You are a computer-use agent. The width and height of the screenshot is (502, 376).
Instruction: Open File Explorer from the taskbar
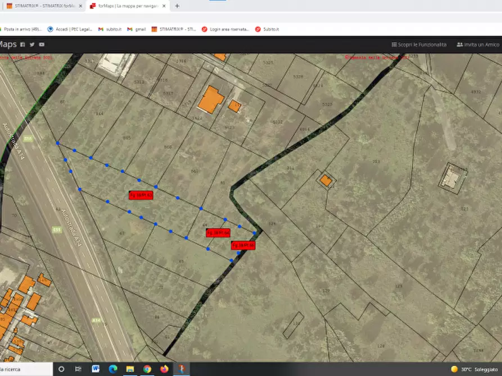point(130,369)
